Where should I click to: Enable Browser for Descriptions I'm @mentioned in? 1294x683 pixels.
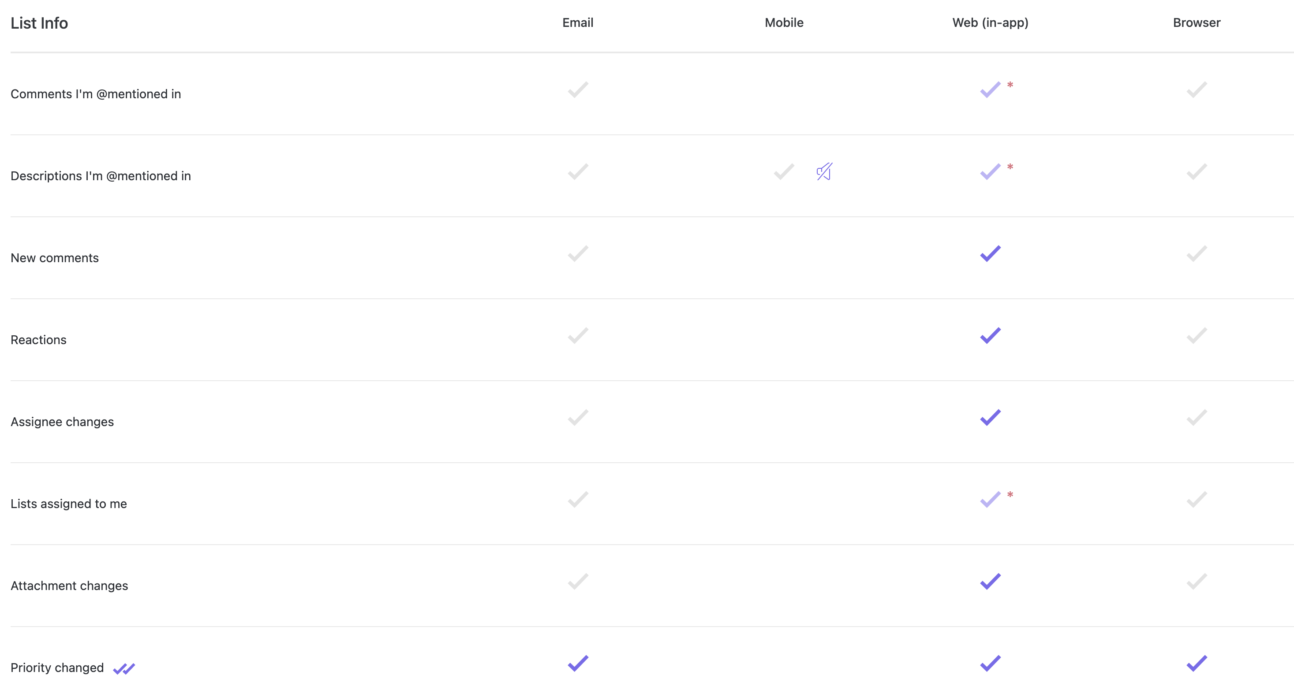tap(1197, 171)
